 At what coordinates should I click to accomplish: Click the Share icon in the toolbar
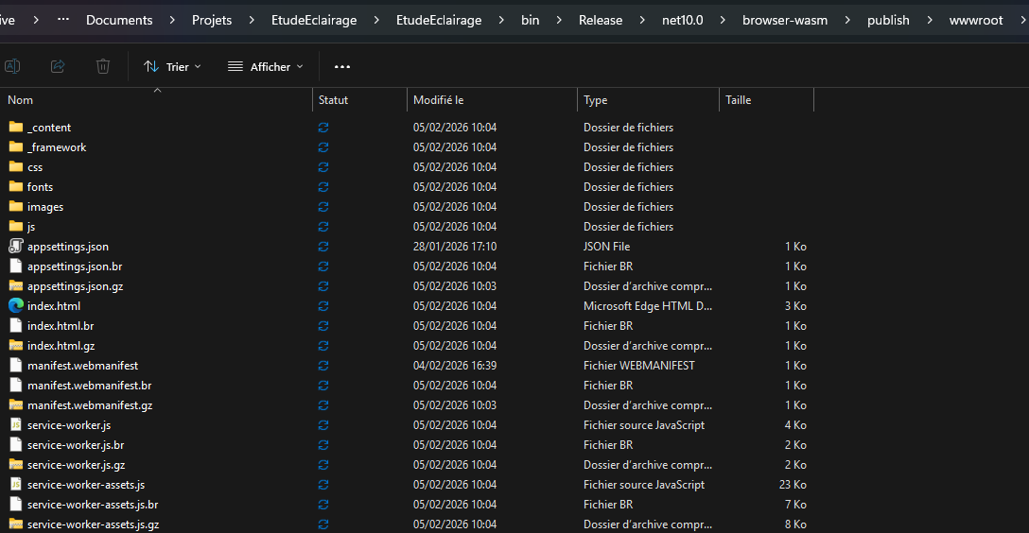point(58,66)
